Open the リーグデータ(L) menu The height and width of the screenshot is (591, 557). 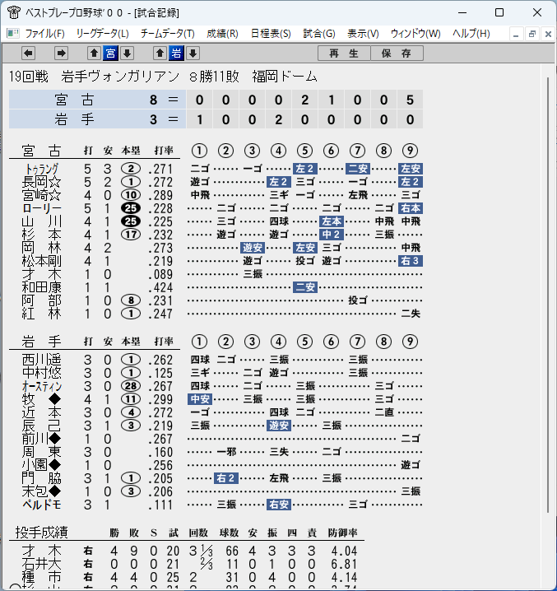(102, 34)
